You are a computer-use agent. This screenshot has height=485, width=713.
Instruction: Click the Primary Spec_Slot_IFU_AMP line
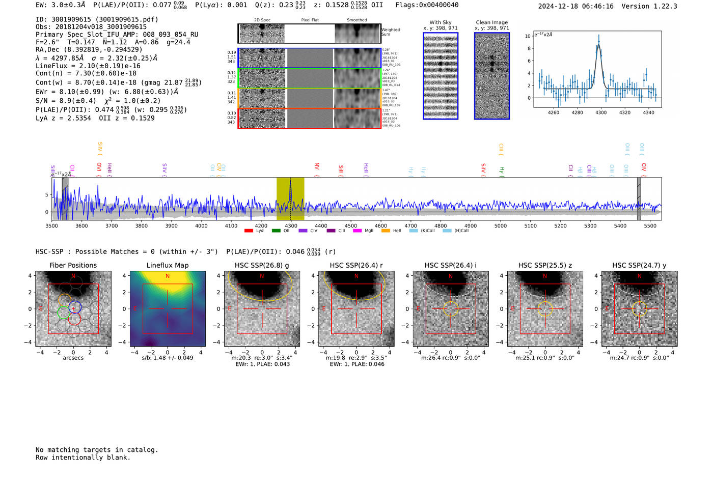117,35
